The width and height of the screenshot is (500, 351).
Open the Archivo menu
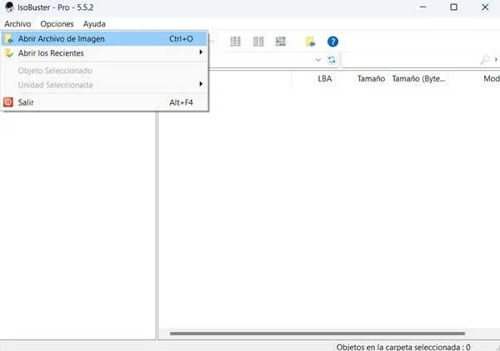pos(17,24)
